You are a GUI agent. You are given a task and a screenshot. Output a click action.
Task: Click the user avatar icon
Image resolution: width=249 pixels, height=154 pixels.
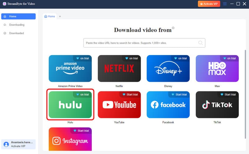[x=6, y=144]
